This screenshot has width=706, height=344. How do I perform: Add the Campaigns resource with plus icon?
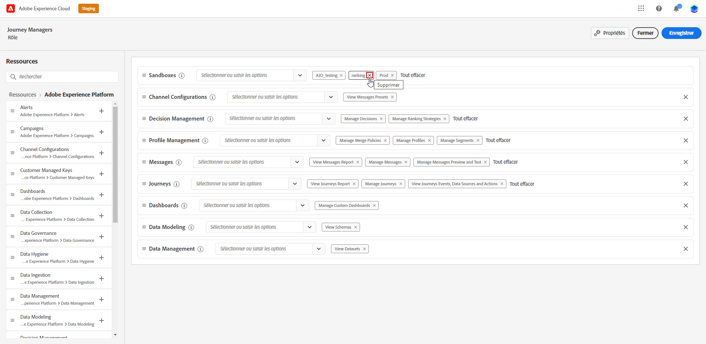(101, 132)
